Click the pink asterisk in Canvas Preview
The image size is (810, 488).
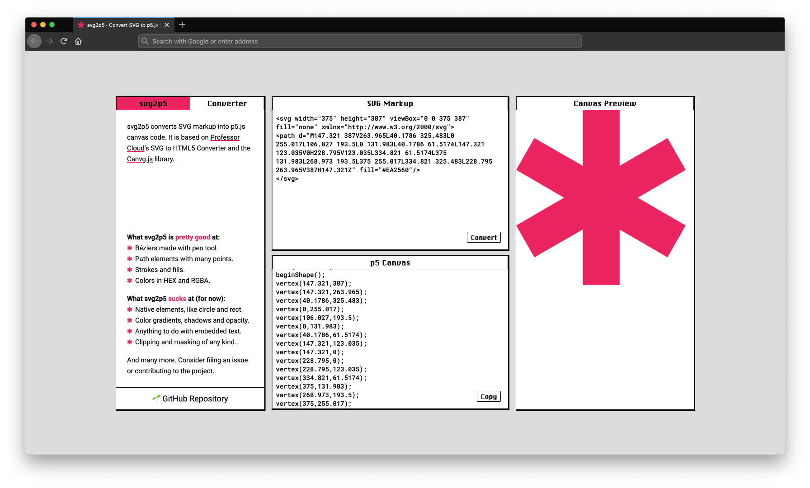tap(601, 197)
